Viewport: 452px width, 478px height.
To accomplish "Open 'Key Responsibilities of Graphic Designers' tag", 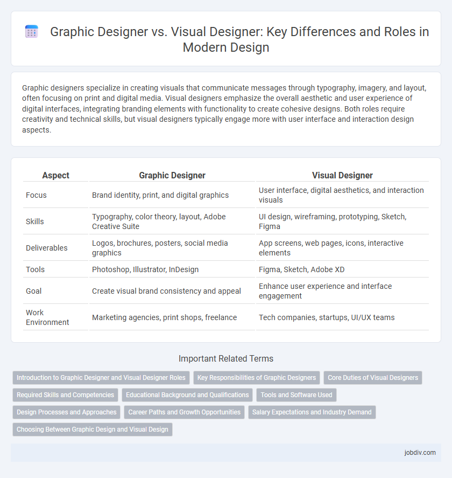I will click(257, 377).
